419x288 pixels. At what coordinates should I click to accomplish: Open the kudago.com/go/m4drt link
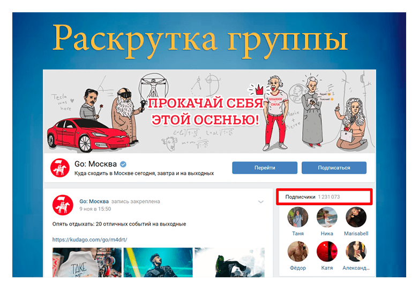(x=89, y=239)
